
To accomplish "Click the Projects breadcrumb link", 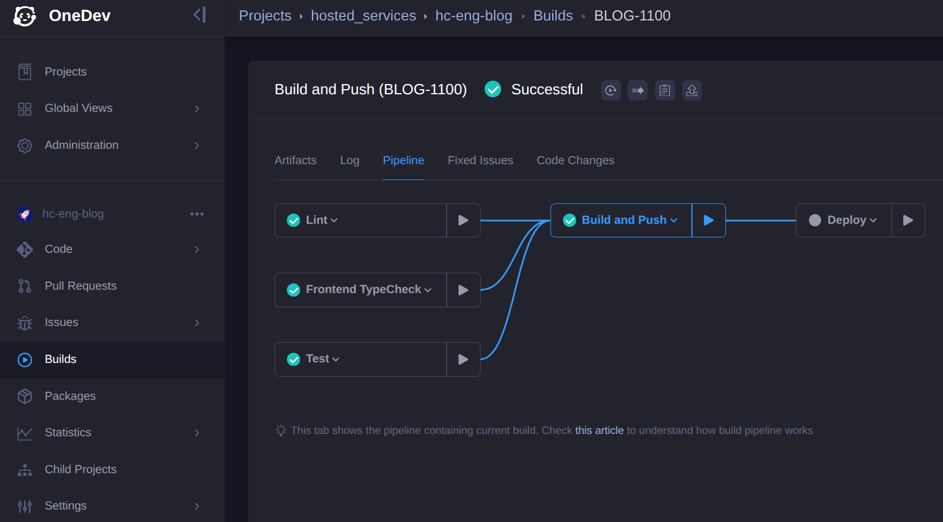I will (265, 16).
